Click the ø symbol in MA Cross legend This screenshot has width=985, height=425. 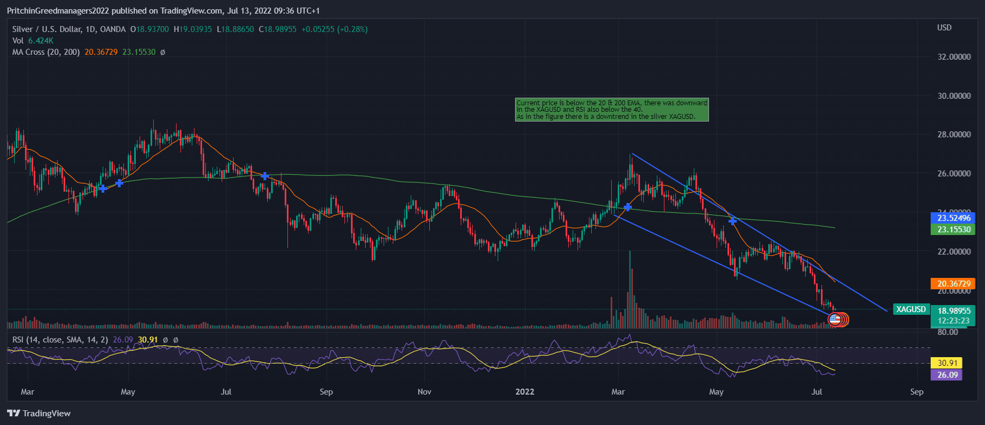click(x=162, y=52)
